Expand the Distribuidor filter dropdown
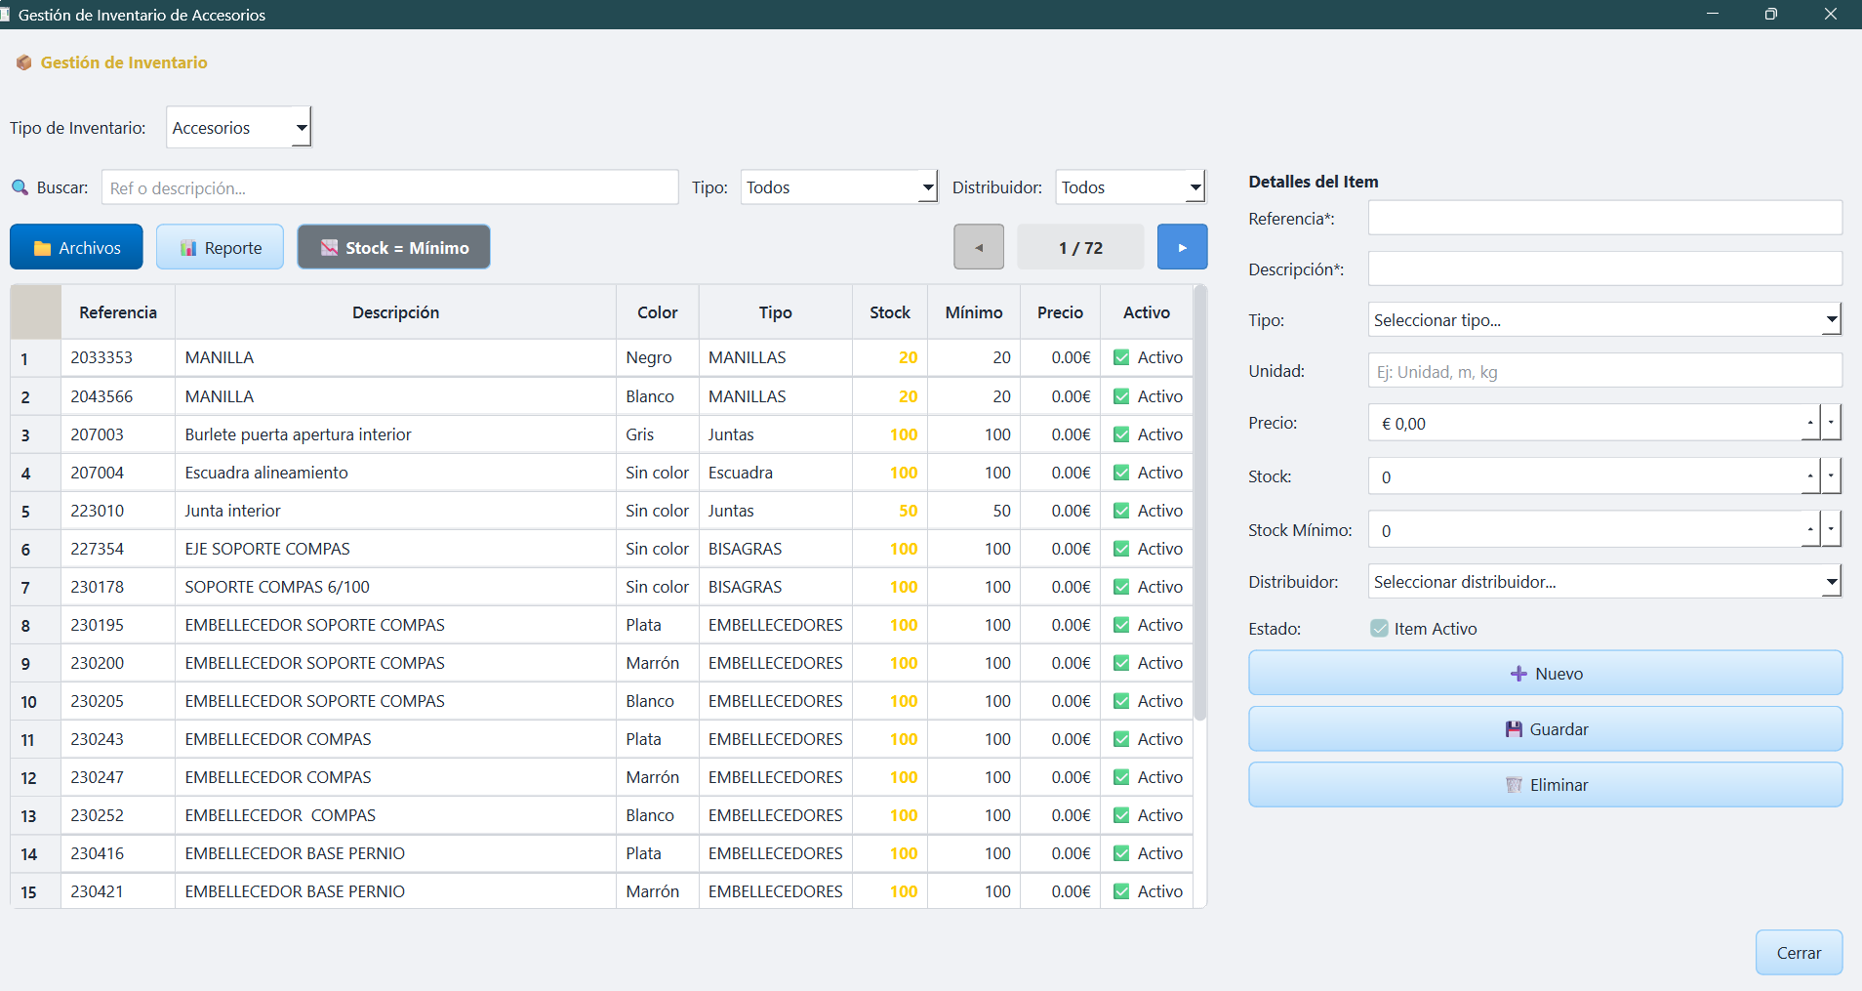1862x991 pixels. click(x=1130, y=187)
